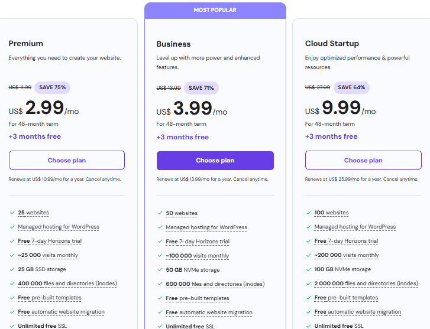The height and width of the screenshot is (329, 430).
Task: Click '~25 000 visits monthly' text
Action: (48, 255)
